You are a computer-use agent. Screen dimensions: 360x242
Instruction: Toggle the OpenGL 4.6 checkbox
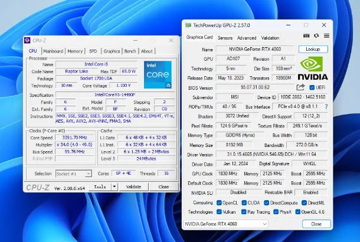tap(298, 212)
